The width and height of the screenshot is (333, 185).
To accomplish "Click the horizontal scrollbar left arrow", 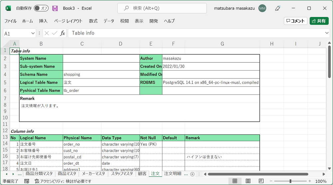I will (205, 174).
